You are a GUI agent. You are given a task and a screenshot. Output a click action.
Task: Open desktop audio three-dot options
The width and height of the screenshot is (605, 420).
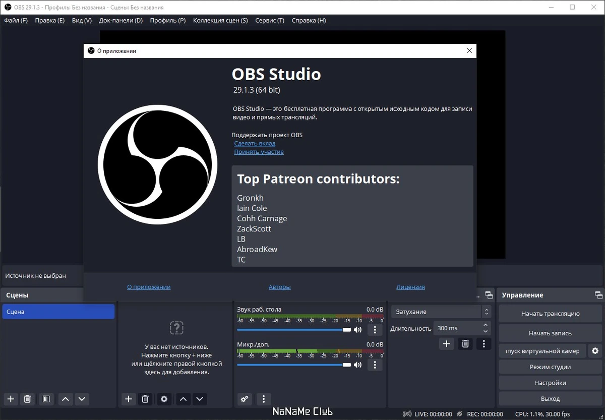point(375,330)
